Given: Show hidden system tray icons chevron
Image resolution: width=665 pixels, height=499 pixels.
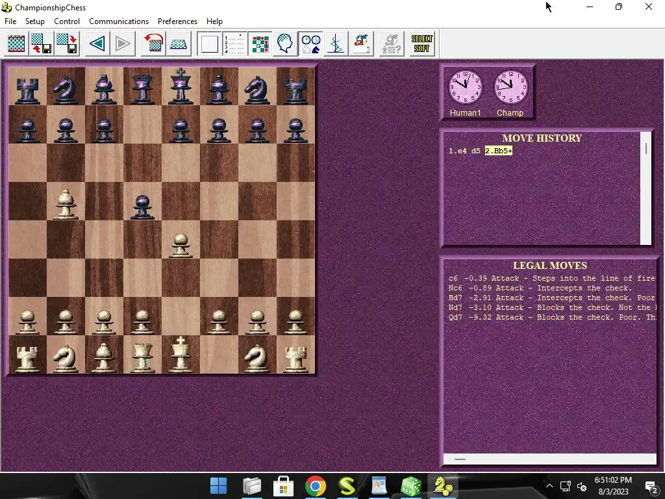Looking at the screenshot, I should point(549,486).
